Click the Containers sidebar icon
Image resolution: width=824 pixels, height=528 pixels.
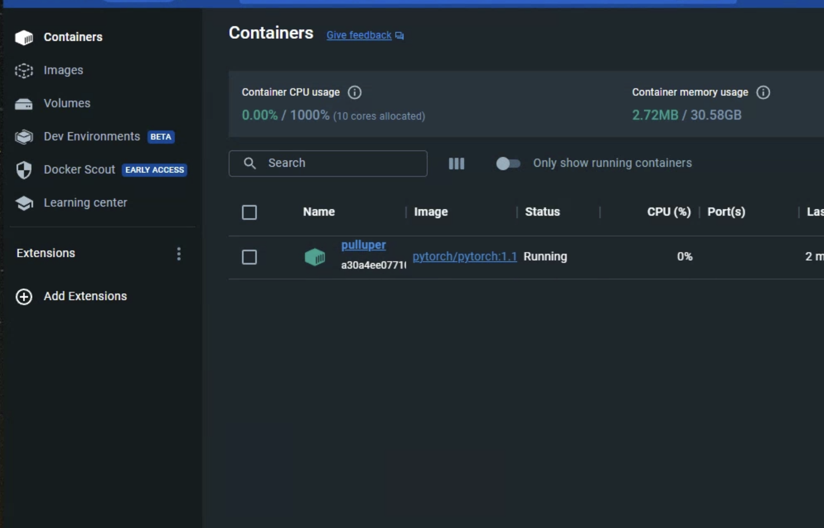click(24, 37)
